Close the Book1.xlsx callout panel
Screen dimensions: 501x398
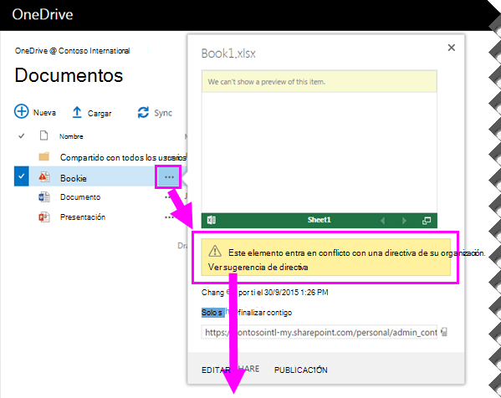[451, 48]
